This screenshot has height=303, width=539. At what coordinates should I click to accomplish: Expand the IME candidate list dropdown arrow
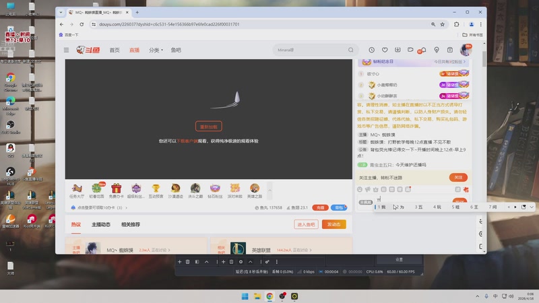pos(532,207)
